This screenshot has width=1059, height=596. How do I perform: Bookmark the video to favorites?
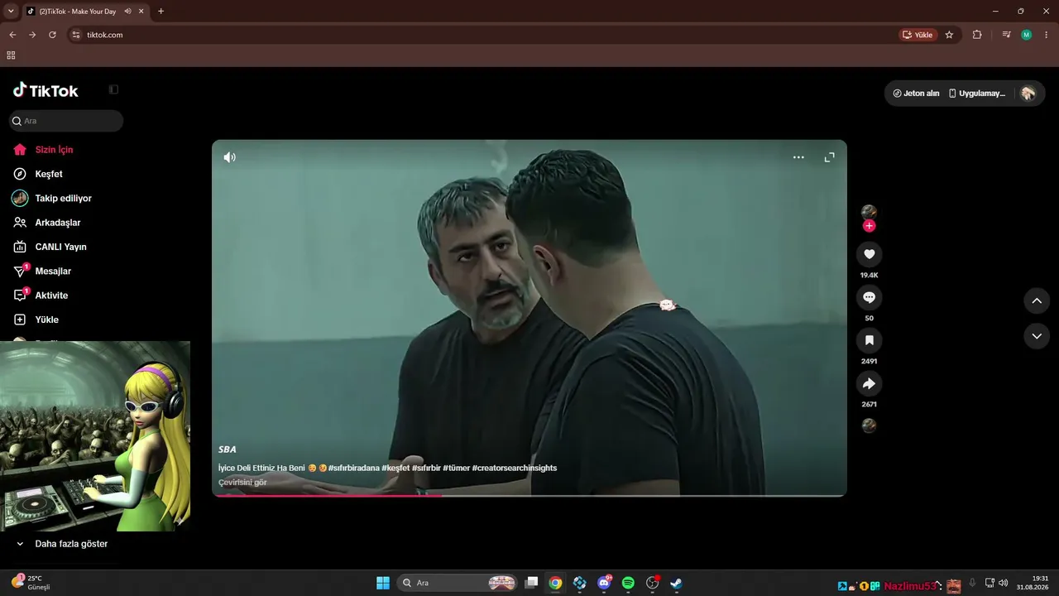pos(869,340)
